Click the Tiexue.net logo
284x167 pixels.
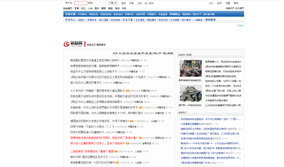73,44
